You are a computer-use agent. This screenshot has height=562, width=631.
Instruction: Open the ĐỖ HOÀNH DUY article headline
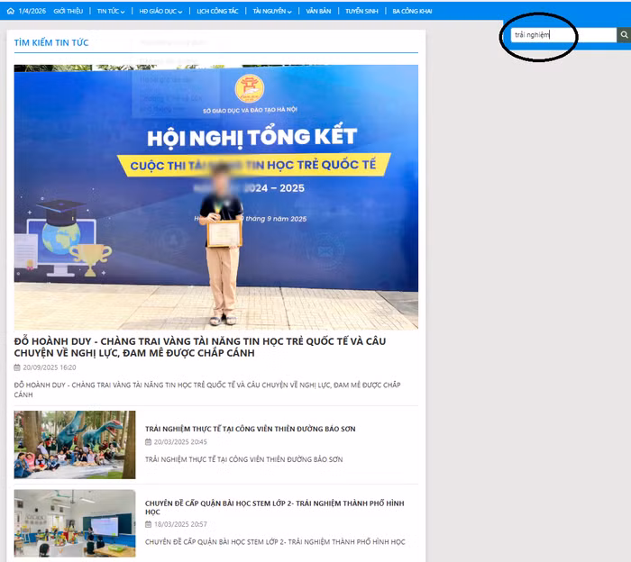(200, 347)
